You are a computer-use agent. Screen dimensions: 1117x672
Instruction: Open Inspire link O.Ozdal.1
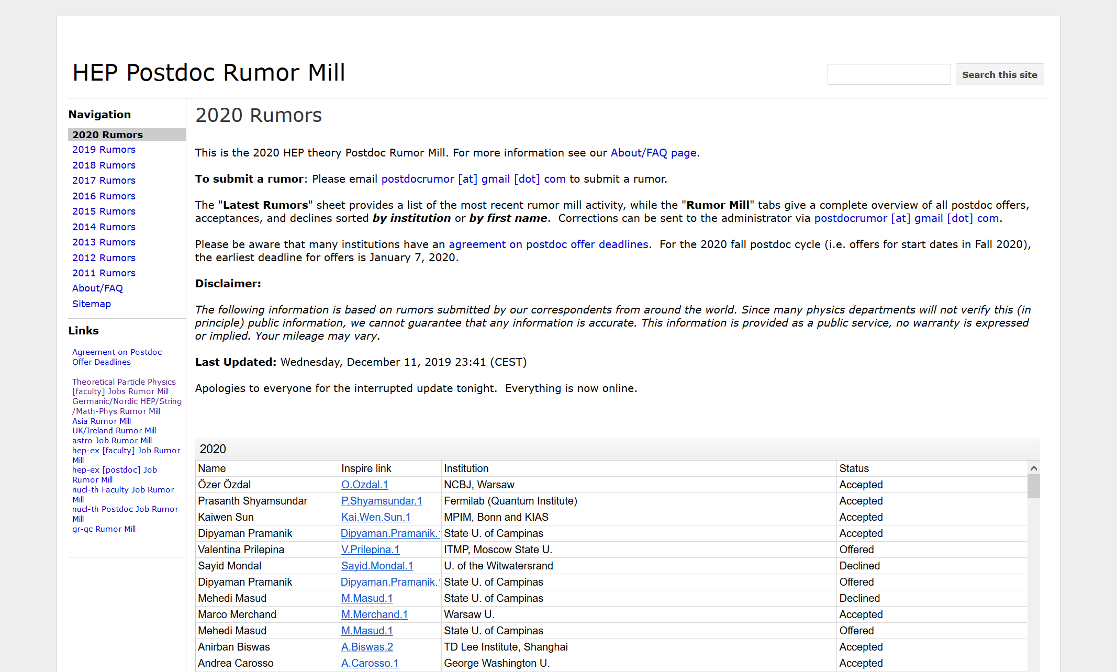(x=364, y=485)
